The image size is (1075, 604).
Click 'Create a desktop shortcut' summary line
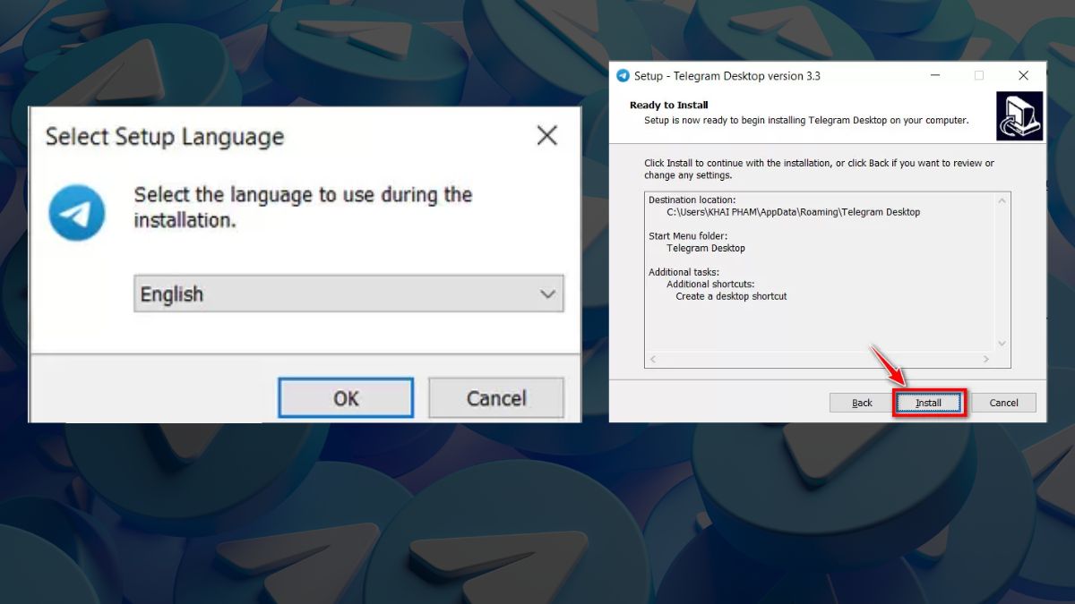[731, 296]
